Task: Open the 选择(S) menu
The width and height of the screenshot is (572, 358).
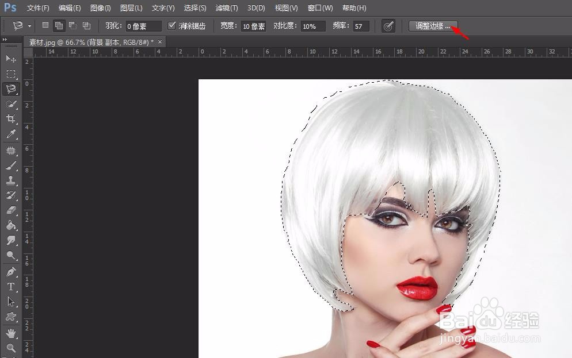Action: pyautogui.click(x=195, y=7)
